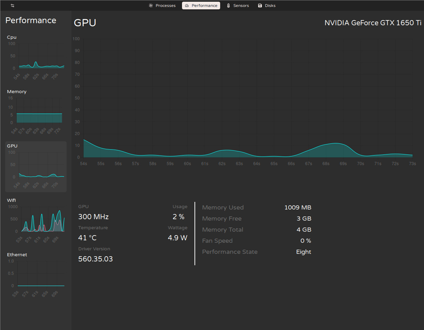Screen dimensions: 424x330
Task: Click the floppy disk icon beside Disks
Action: click(260, 6)
